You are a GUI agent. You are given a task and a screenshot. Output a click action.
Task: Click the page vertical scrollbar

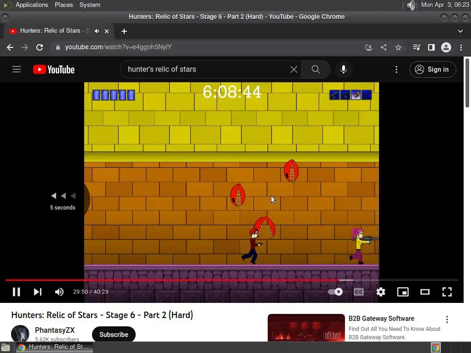click(x=467, y=83)
